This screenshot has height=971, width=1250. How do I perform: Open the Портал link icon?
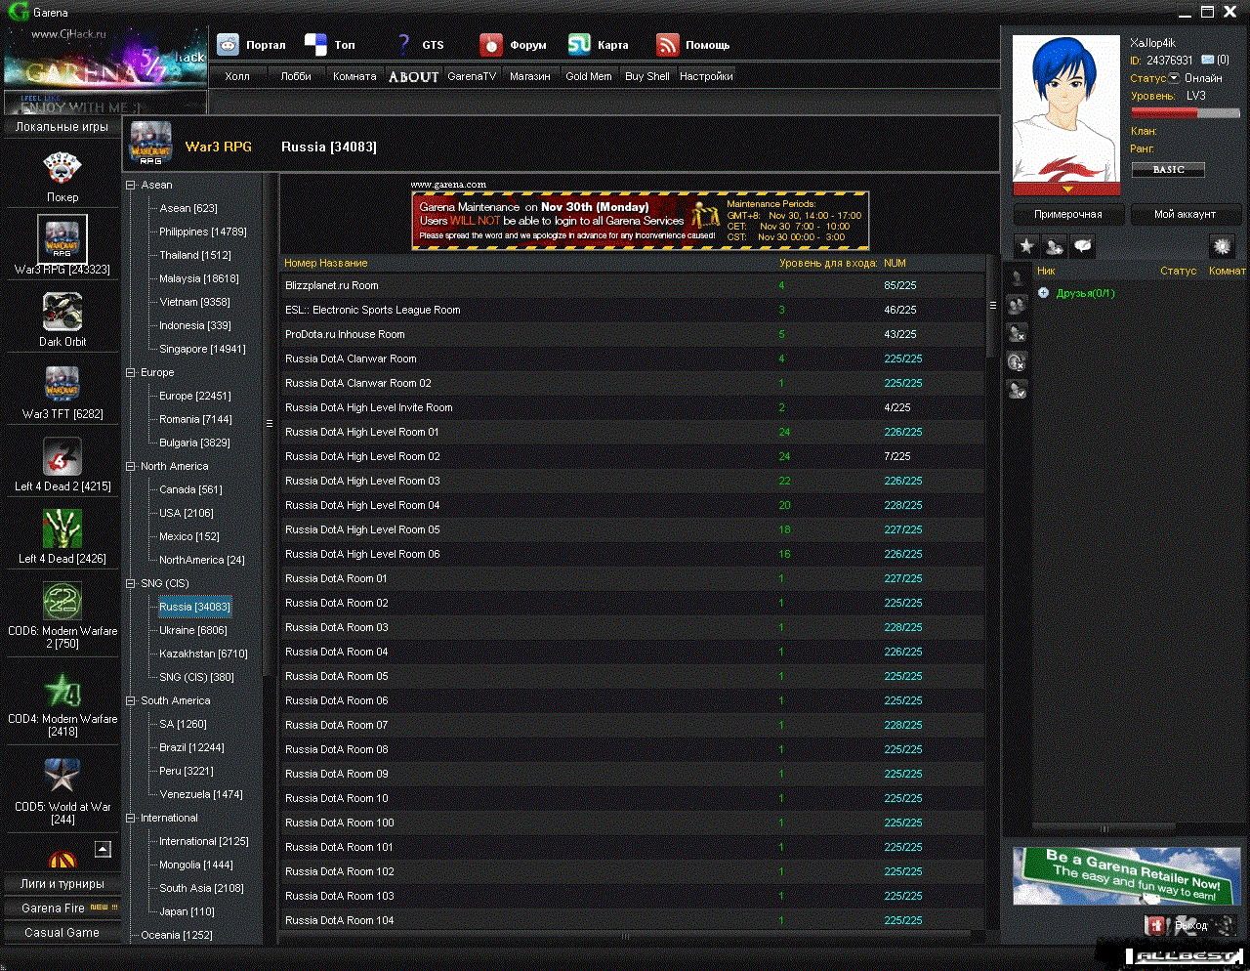click(228, 45)
